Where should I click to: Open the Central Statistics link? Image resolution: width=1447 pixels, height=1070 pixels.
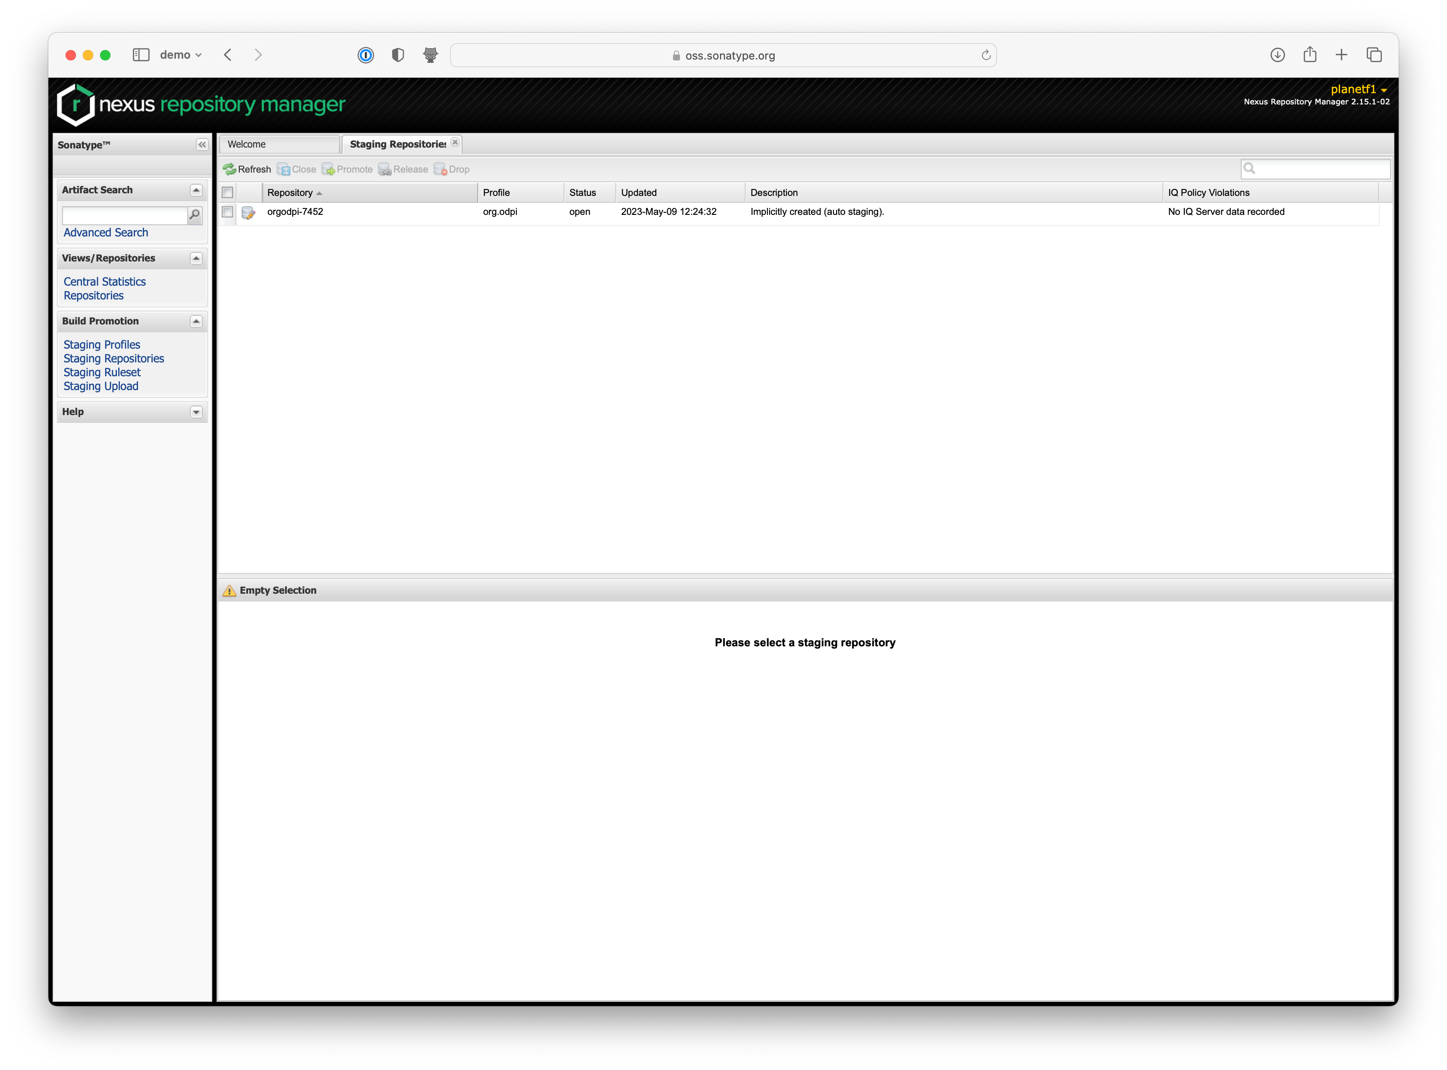(104, 282)
